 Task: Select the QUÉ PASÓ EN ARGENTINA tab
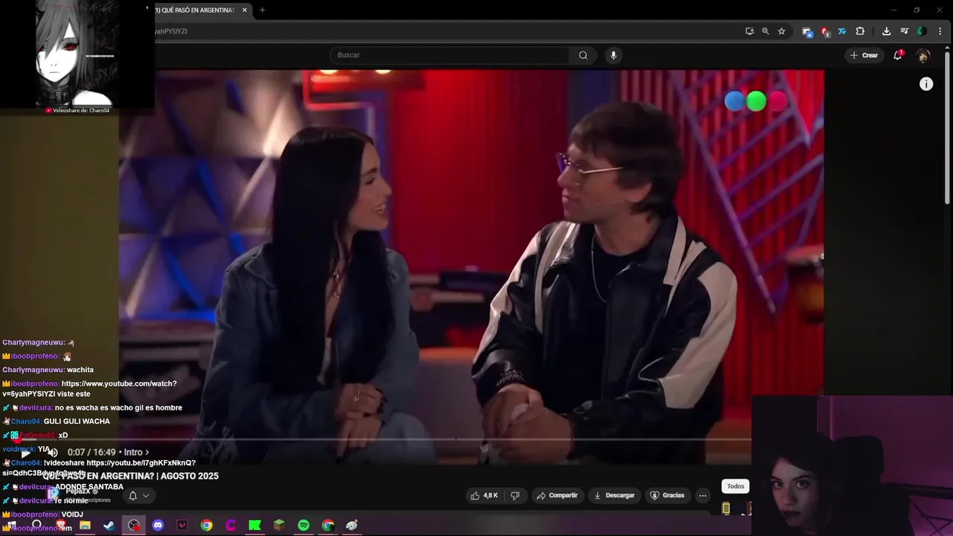coord(195,10)
